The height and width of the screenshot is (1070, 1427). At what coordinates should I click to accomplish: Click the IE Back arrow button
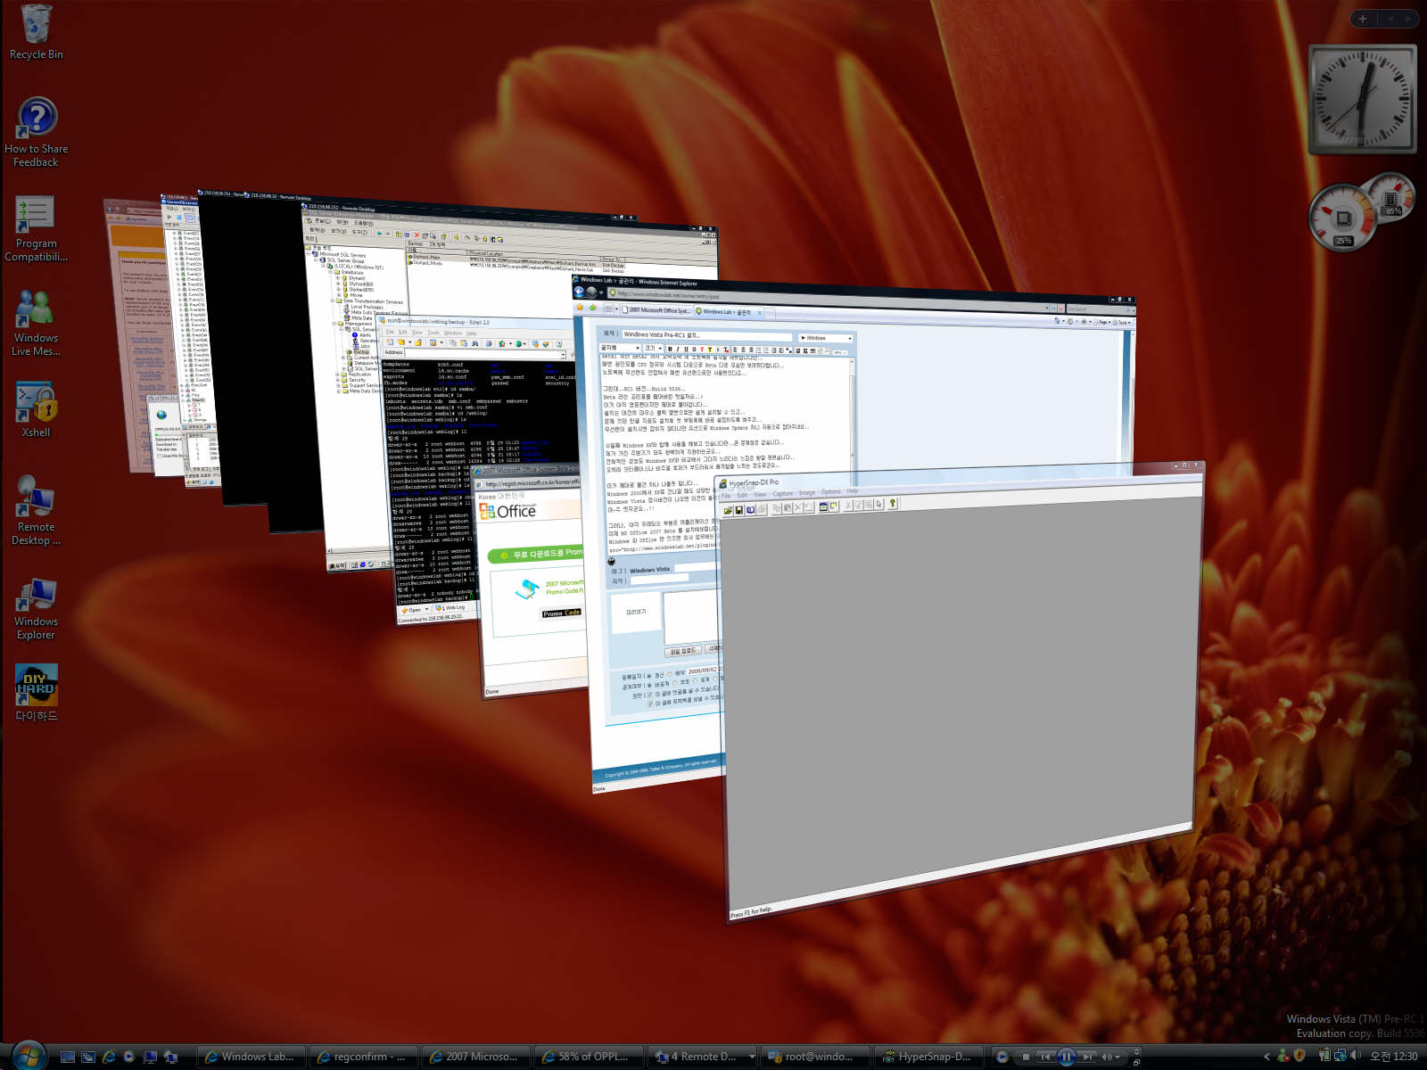pyautogui.click(x=579, y=292)
